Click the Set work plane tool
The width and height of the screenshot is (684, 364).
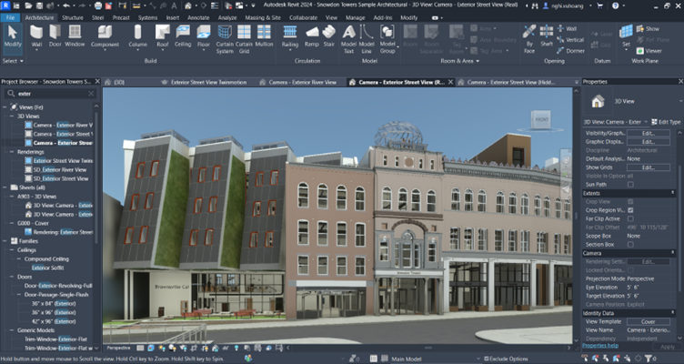pos(626,35)
